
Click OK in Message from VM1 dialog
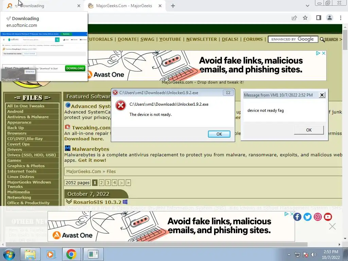click(309, 130)
